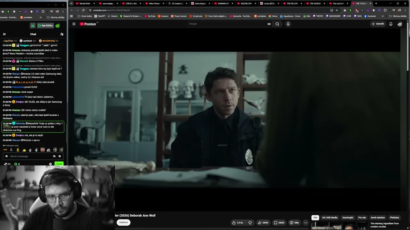Screen dimensions: 410x230
Task: Open the media controls icon in Kick window
Action: click(52, 11)
